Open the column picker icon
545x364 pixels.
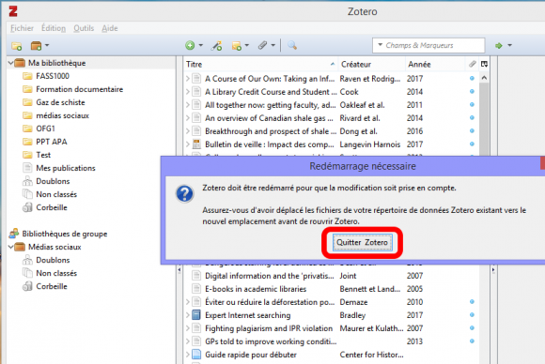coord(484,64)
